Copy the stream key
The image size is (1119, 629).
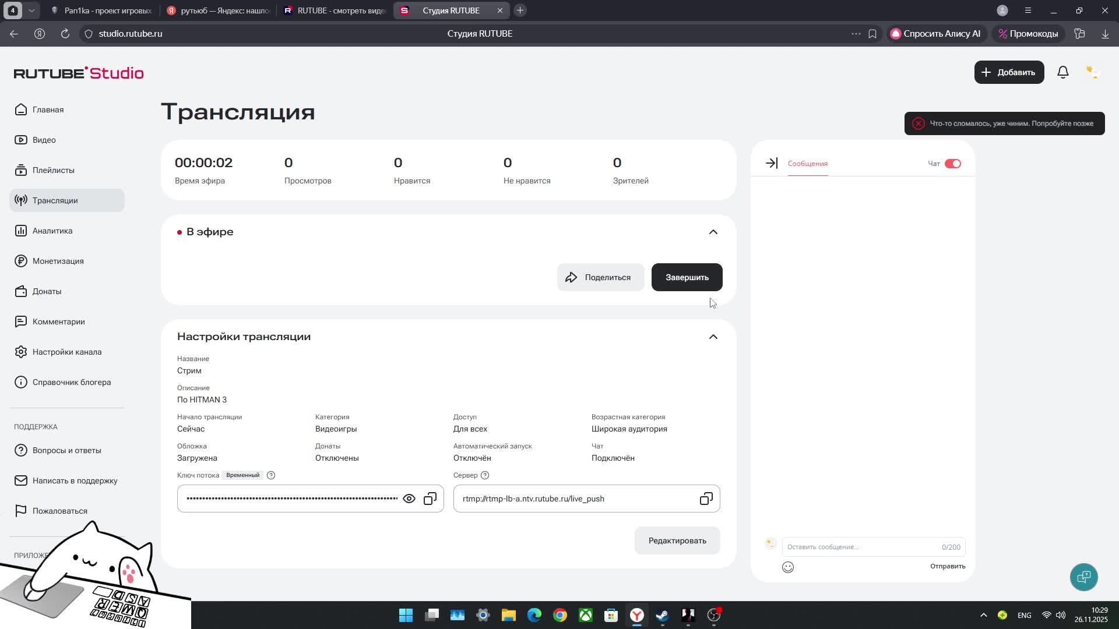pos(430,499)
